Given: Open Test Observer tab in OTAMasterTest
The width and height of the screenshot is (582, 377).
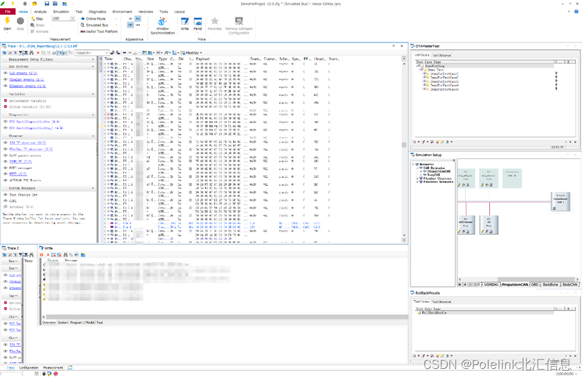Looking at the screenshot, I should coord(442,55).
